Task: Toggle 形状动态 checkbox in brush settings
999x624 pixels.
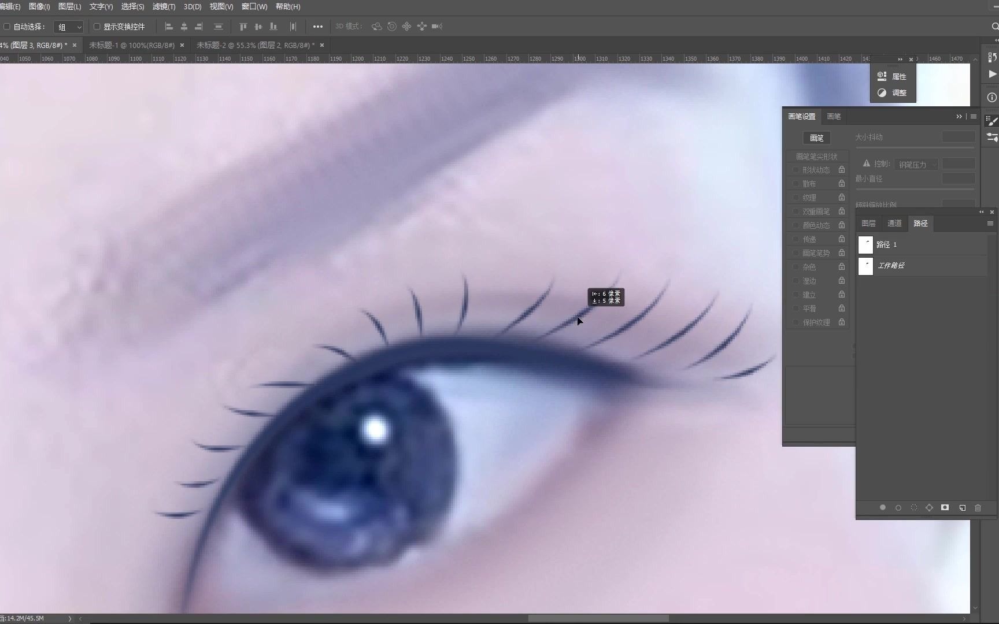Action: tap(795, 170)
